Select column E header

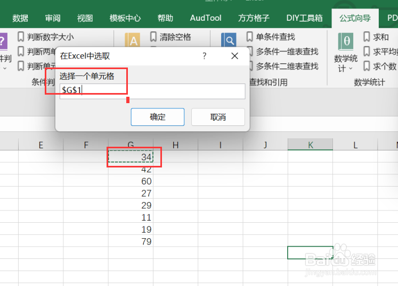click(x=41, y=145)
